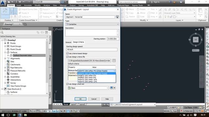Image resolution: width=209 pixels, height=117 pixels.
Task: Click the Layers panel title
Action: pyautogui.click(x=179, y=20)
